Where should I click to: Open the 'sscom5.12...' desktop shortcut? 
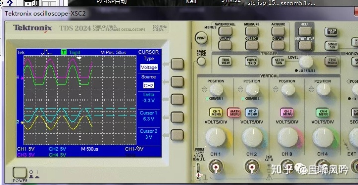point(298,3)
